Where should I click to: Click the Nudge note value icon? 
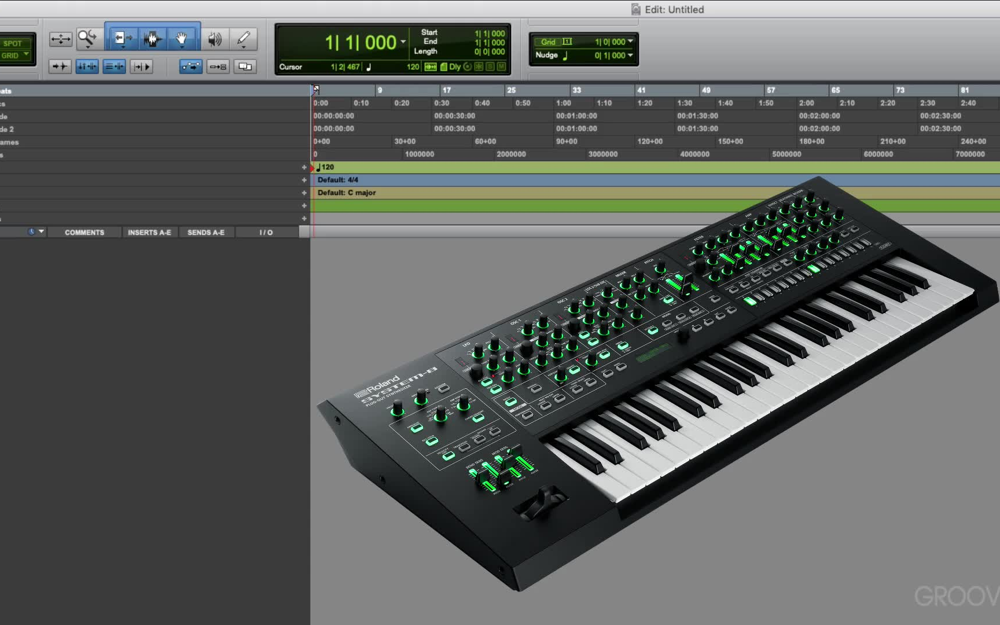pos(565,56)
